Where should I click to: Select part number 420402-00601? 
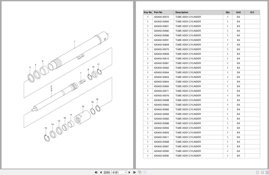pyautogui.click(x=161, y=26)
